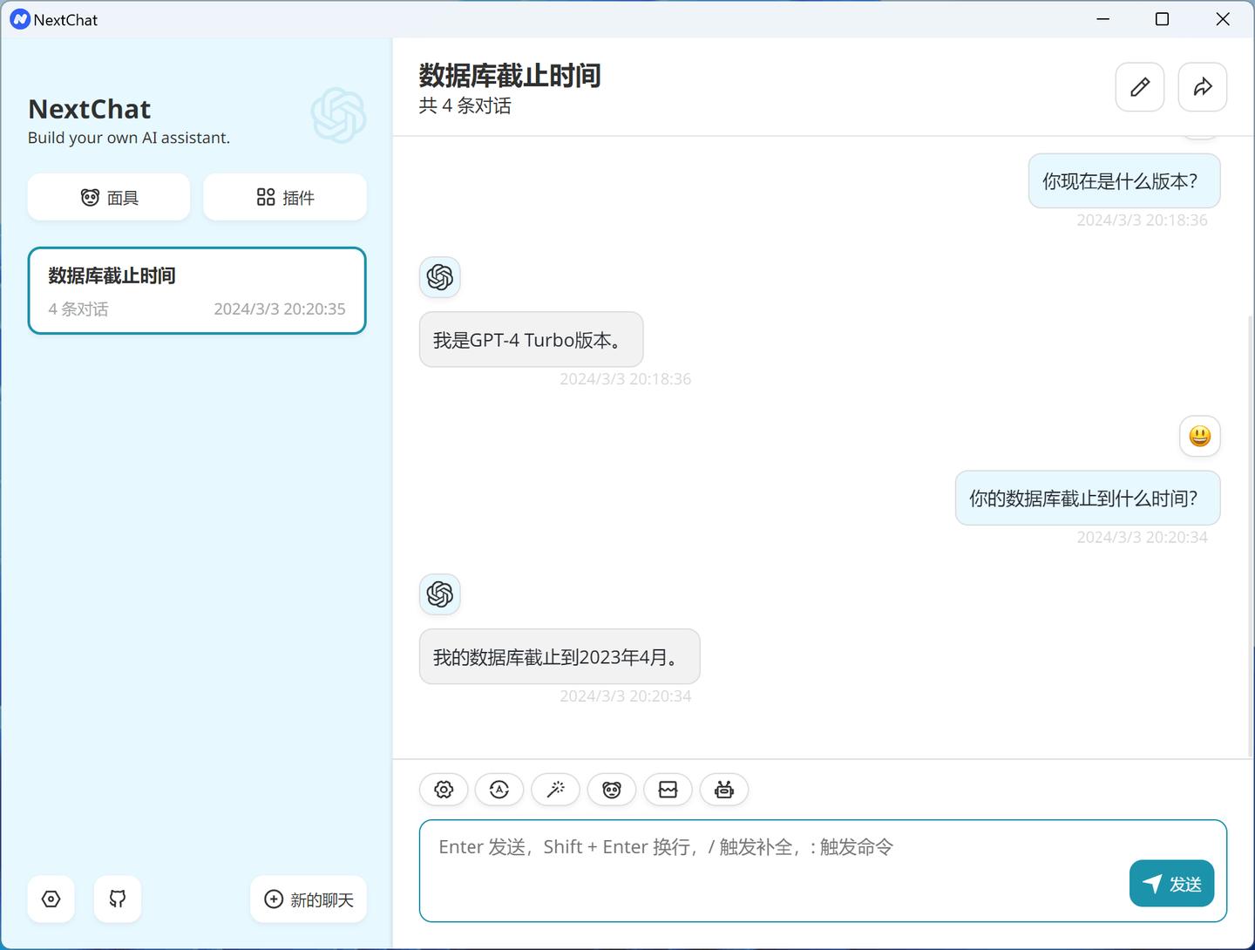Click the 发送 send button
1255x950 pixels.
(x=1171, y=883)
